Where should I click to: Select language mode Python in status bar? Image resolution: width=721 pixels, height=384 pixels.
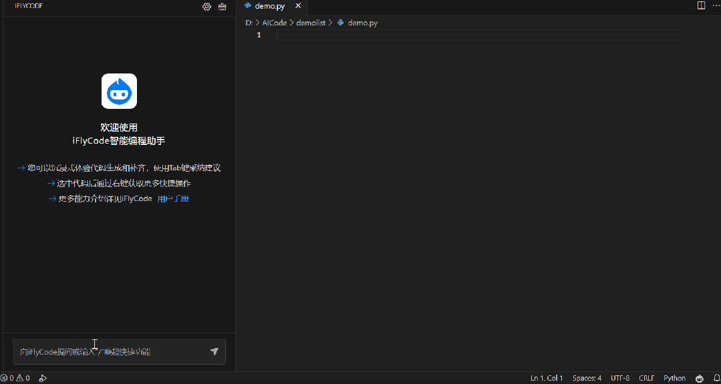click(x=674, y=378)
